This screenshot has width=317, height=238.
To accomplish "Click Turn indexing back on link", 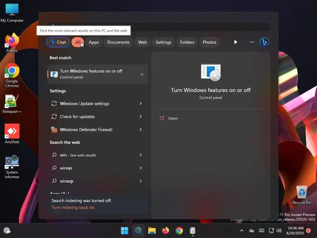I will (73, 207).
